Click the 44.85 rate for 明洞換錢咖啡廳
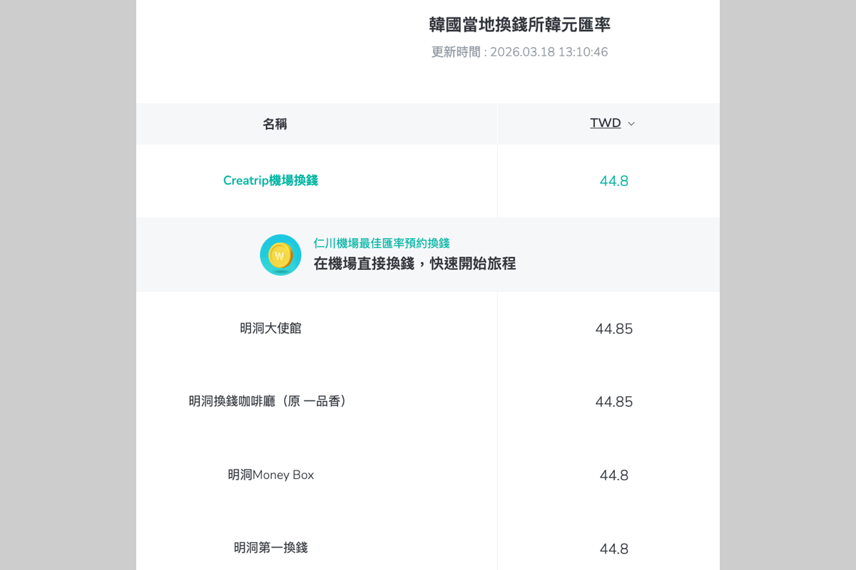This screenshot has height=570, width=856. (613, 403)
